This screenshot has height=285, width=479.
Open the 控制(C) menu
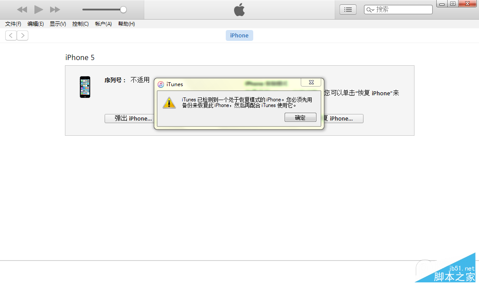click(80, 24)
